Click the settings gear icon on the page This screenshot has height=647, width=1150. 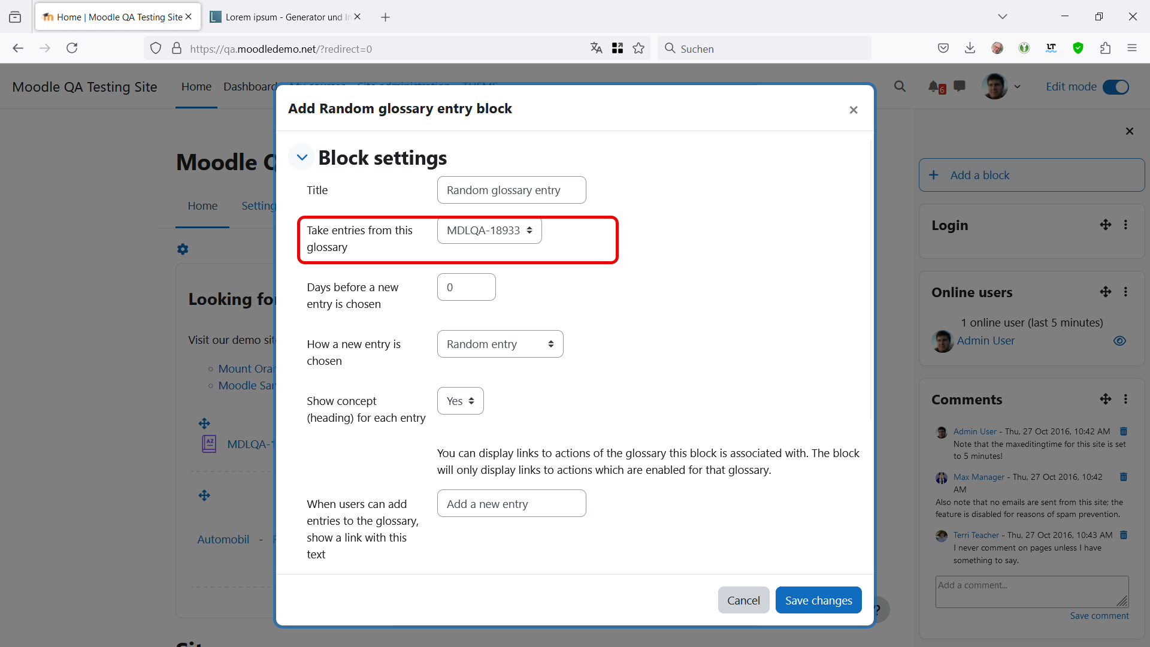tap(183, 249)
